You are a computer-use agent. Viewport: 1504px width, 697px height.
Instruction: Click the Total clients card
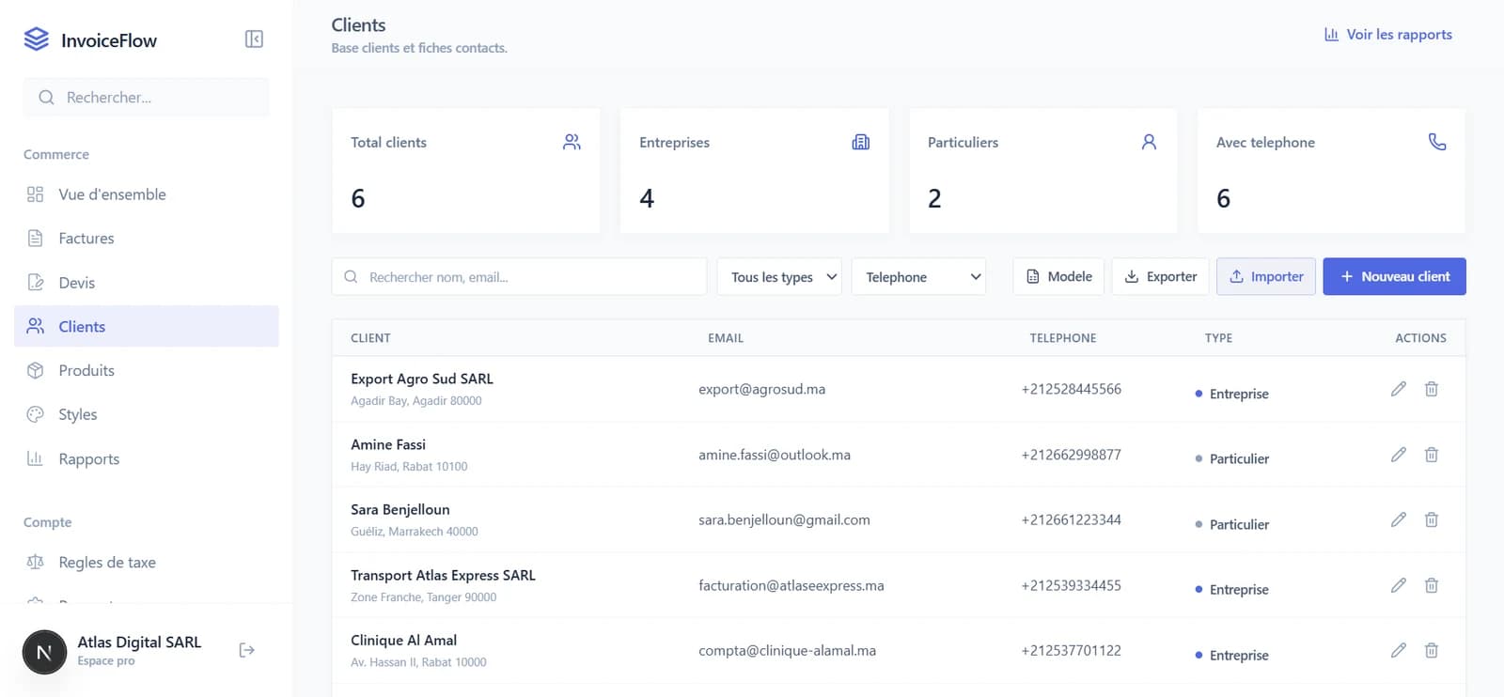click(466, 170)
